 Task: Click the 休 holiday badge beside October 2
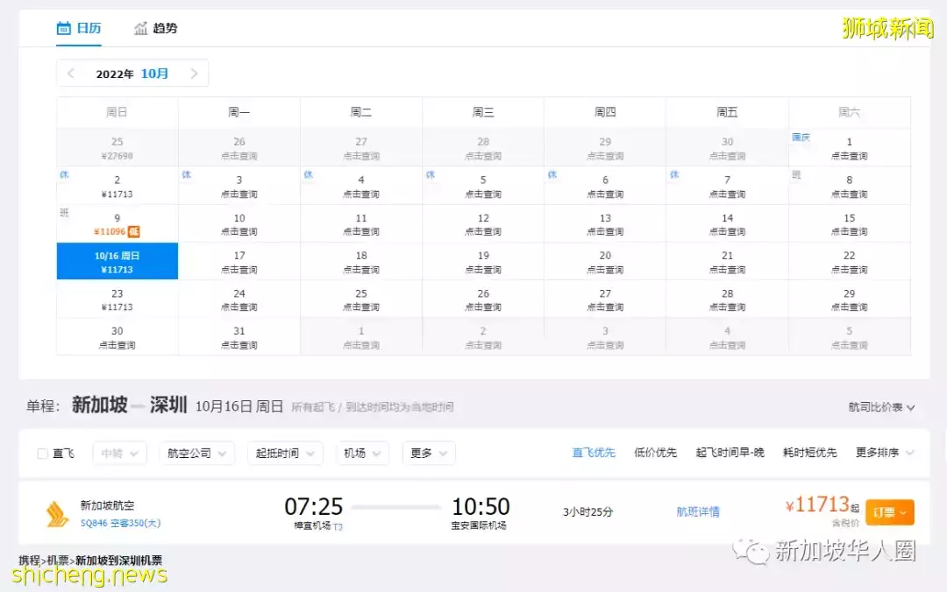point(63,175)
